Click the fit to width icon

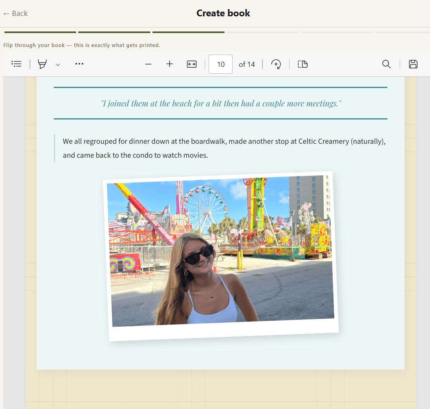[x=192, y=65]
